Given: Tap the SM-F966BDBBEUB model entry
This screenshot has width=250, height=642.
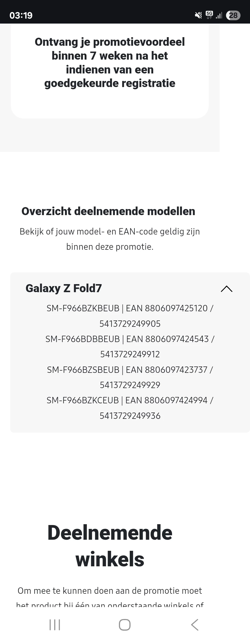Looking at the screenshot, I should [82, 339].
